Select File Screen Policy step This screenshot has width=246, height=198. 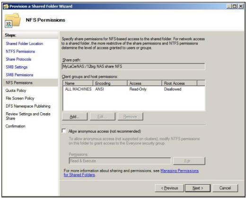(x=20, y=98)
